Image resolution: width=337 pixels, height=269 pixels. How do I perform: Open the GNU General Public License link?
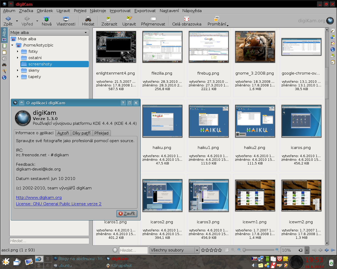point(59,204)
